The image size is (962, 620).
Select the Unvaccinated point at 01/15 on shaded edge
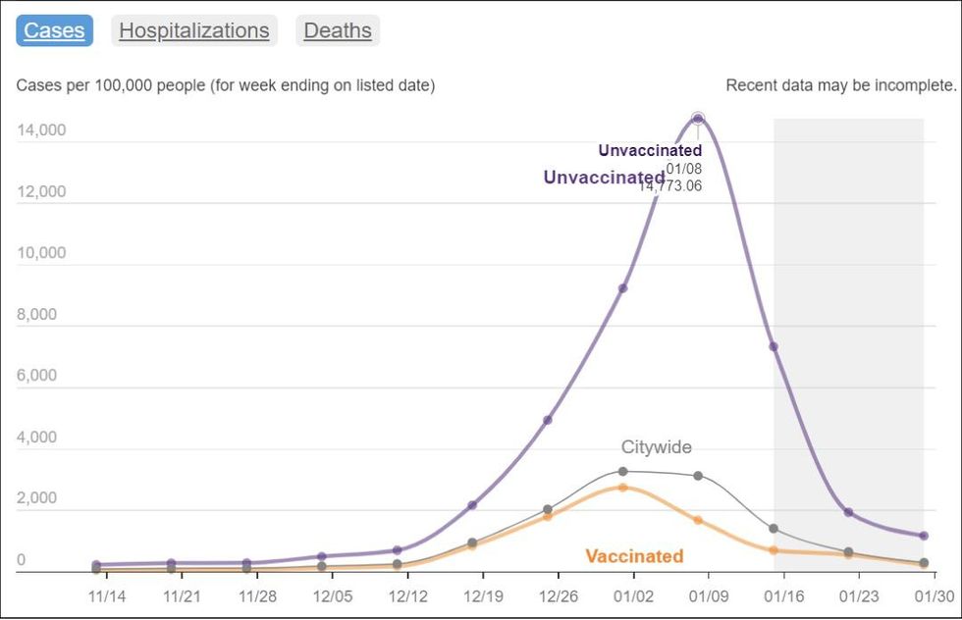click(774, 347)
